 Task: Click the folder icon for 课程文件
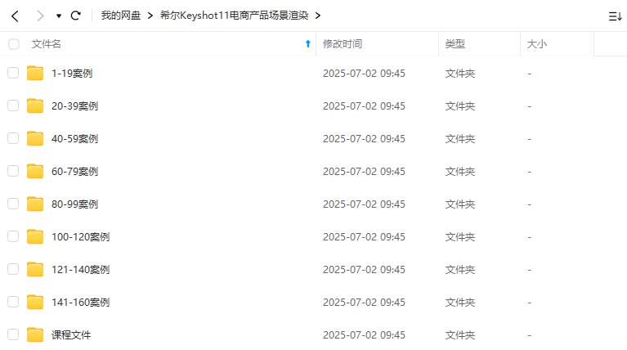pyautogui.click(x=35, y=334)
